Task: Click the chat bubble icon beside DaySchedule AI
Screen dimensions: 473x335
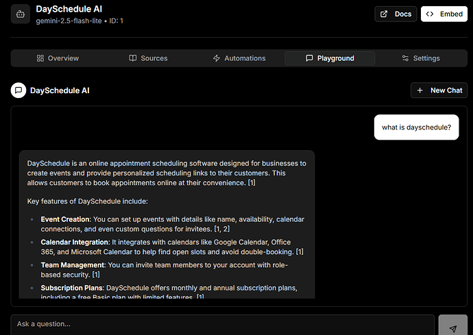Action: (19, 90)
